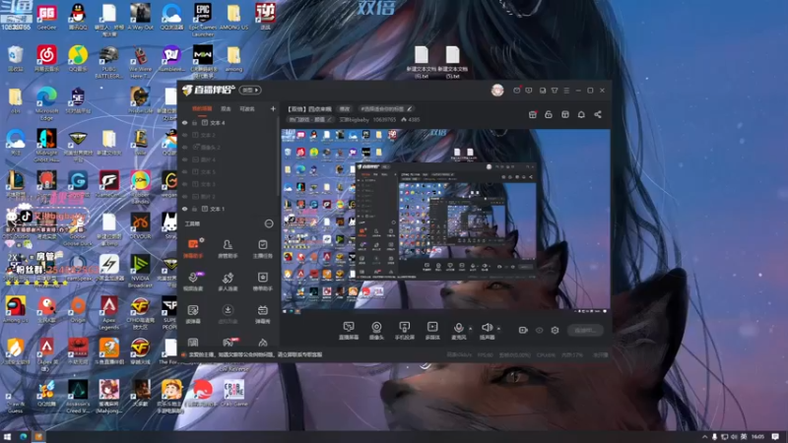Select the first orange scene tab
This screenshot has height=443, width=788.
tap(202, 109)
